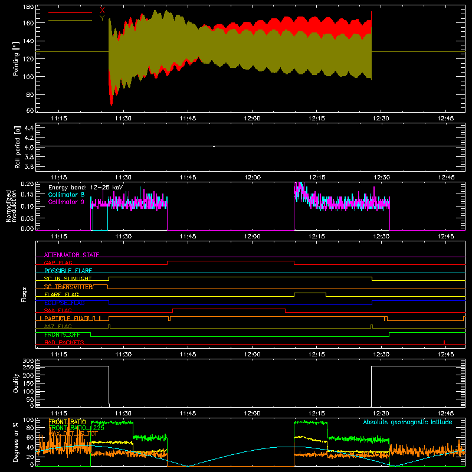472x472 pixels.
Task: Click the 12:00 label under the Pointing panel
Action: [252, 119]
